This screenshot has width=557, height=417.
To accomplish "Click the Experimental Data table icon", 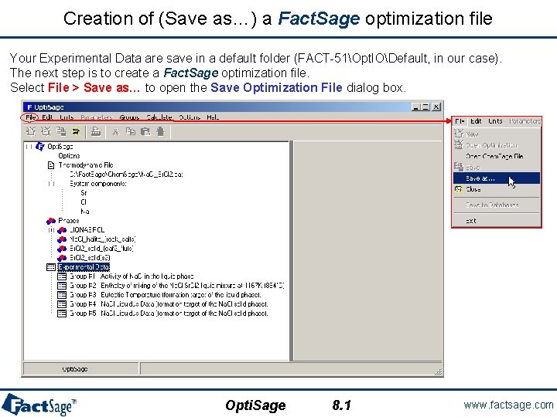I will point(51,267).
